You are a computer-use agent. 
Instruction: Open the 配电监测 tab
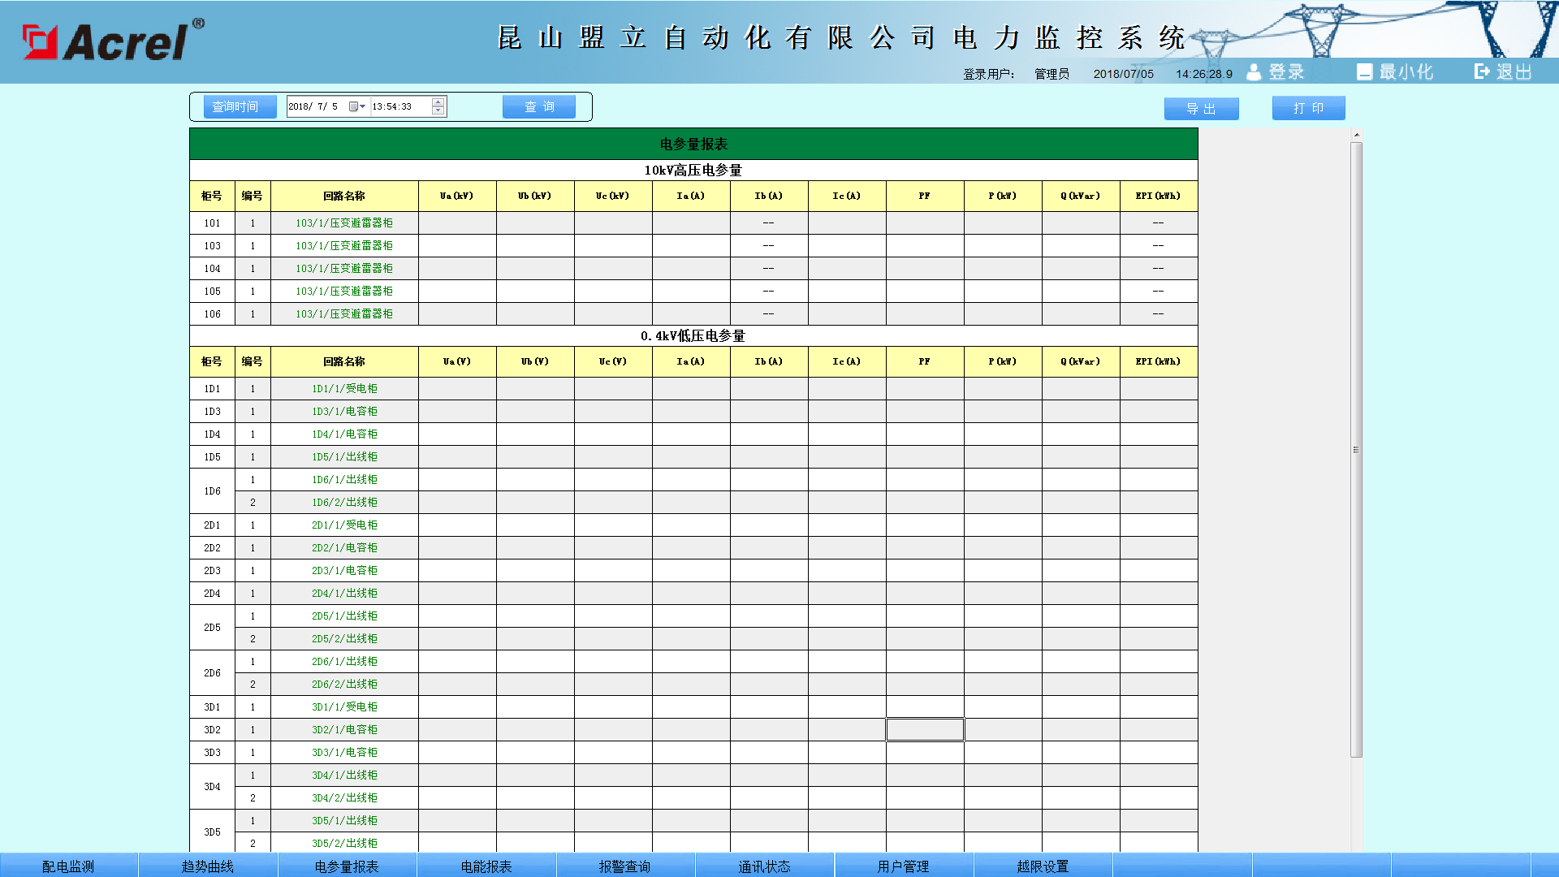click(68, 866)
